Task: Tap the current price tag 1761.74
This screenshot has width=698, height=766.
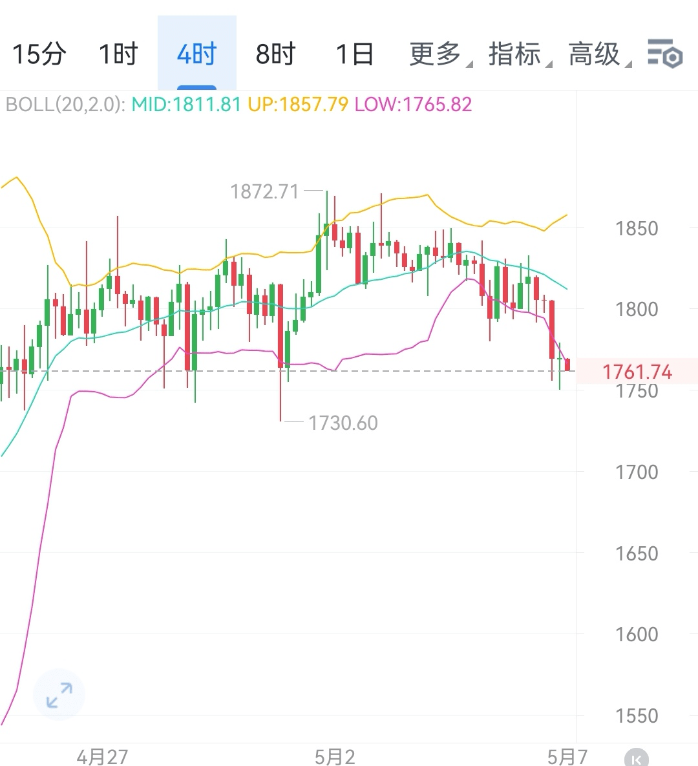Action: [x=637, y=372]
